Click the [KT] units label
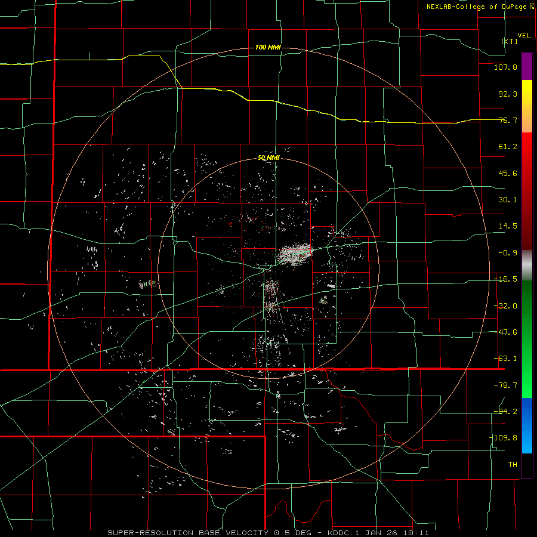537x537 pixels. click(x=510, y=41)
